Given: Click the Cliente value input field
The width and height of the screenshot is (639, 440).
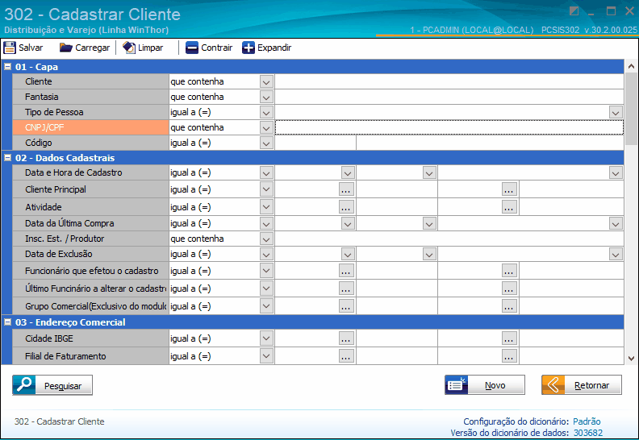Looking at the screenshot, I should click(x=449, y=81).
